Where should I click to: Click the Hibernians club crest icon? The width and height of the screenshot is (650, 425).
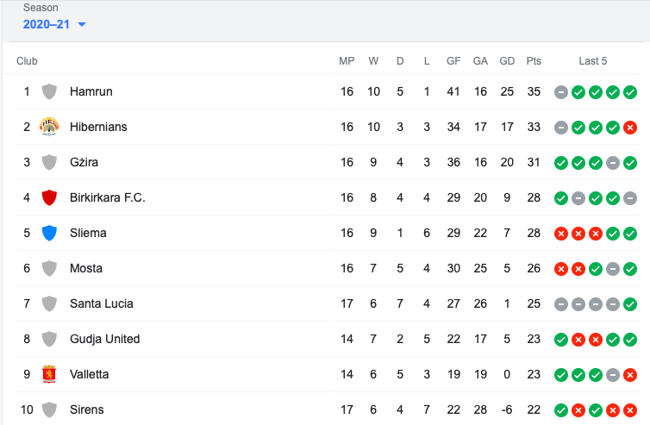(49, 127)
